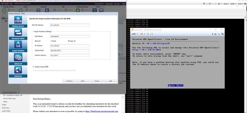Click Modify in the Node group
The width and height of the screenshot is (247, 113).
[29, 10]
